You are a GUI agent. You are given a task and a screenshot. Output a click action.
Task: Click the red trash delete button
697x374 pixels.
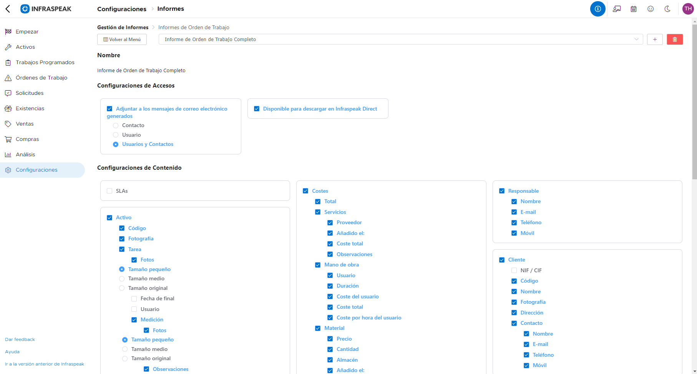point(675,39)
